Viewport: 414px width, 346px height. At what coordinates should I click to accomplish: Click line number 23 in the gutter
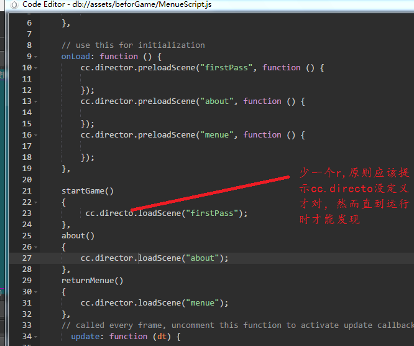[x=27, y=213]
